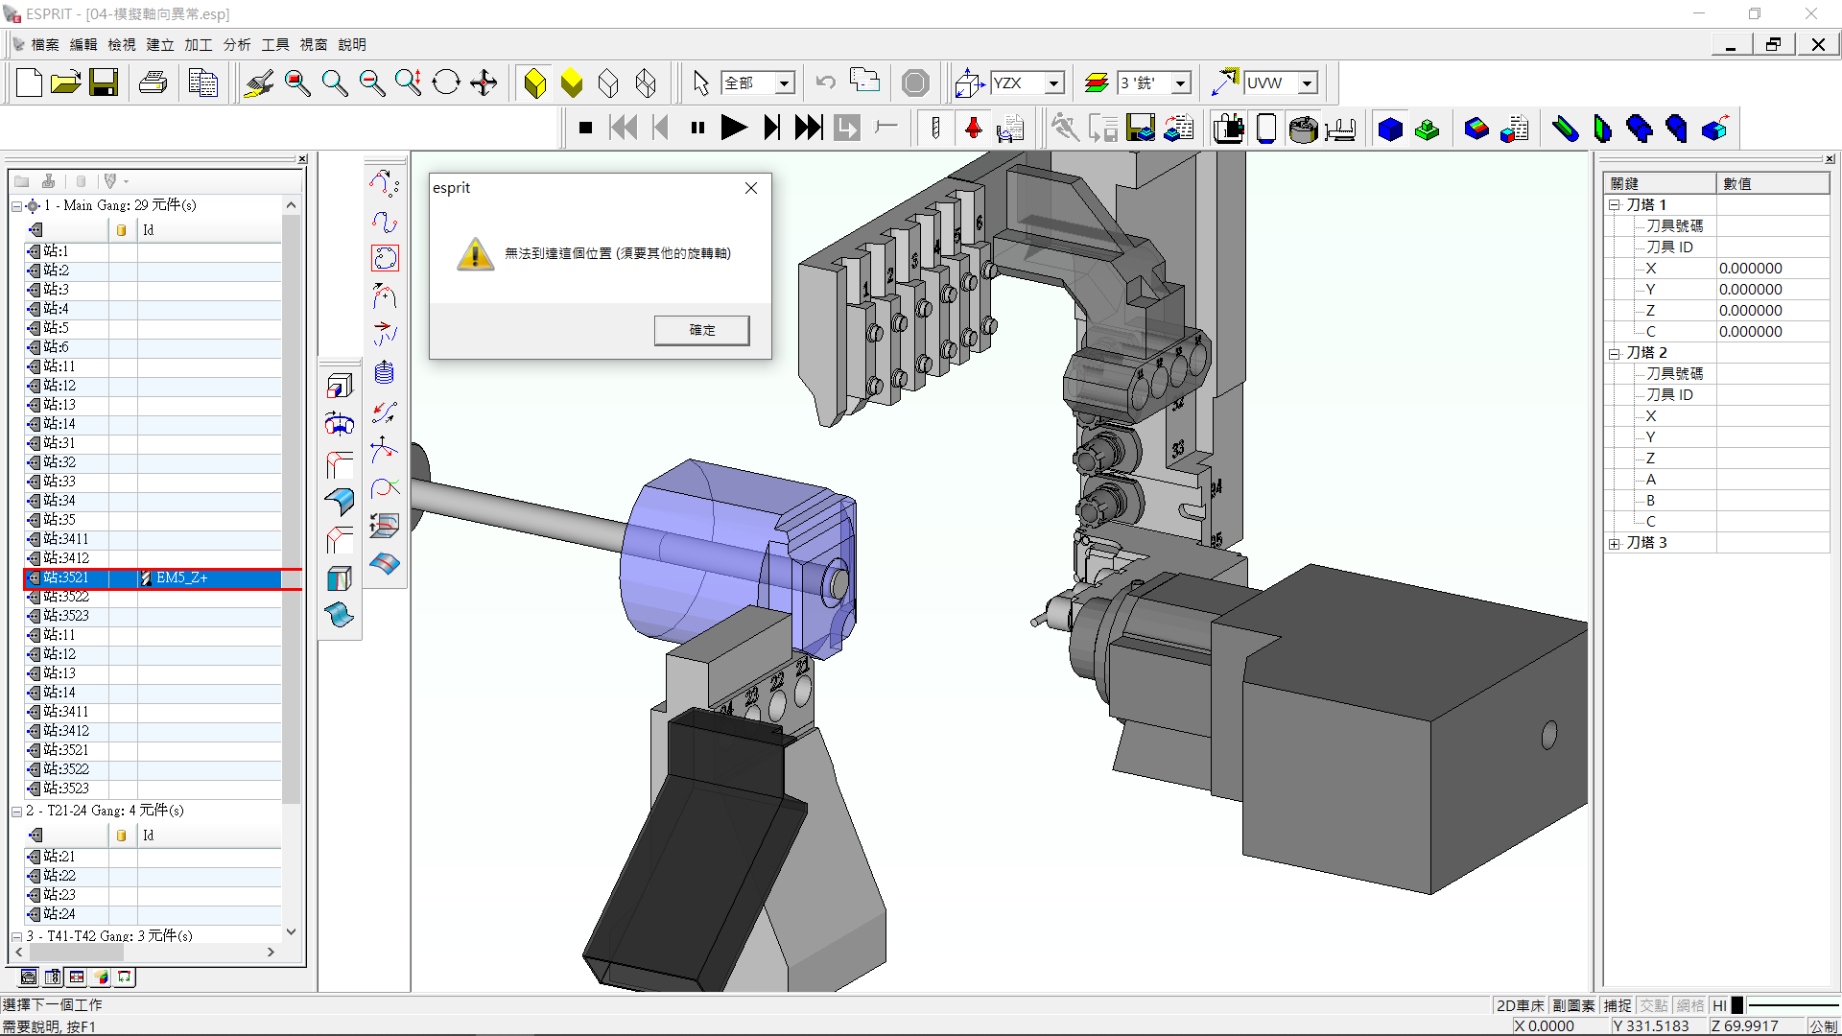Open the YZX work plane dropdown

tap(1053, 83)
